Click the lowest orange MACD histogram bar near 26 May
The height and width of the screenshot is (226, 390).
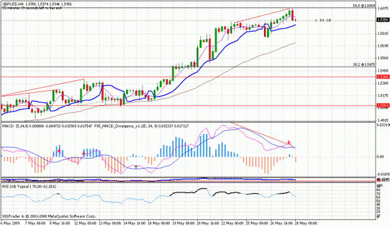(x=268, y=165)
